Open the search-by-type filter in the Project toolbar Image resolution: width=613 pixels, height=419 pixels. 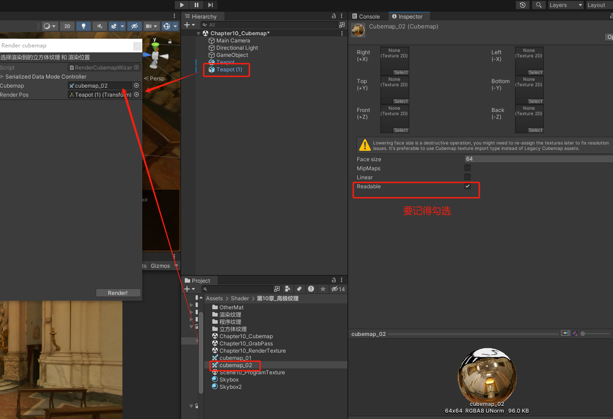(288, 289)
